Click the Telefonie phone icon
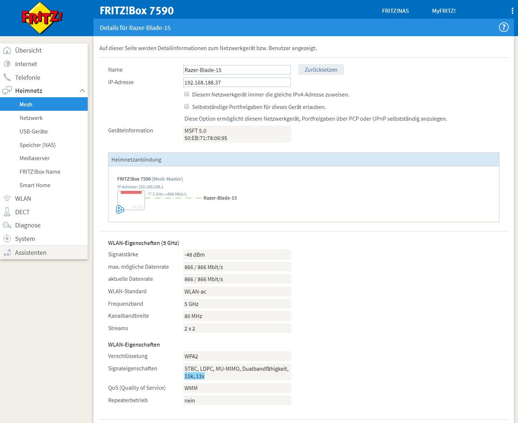Screen dimensions: 518x423 (7, 78)
